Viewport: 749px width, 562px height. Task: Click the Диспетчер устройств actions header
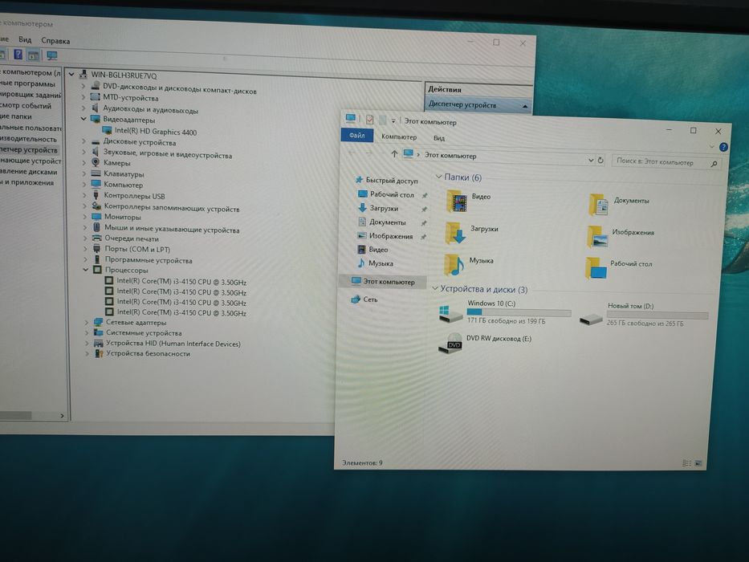click(x=478, y=104)
